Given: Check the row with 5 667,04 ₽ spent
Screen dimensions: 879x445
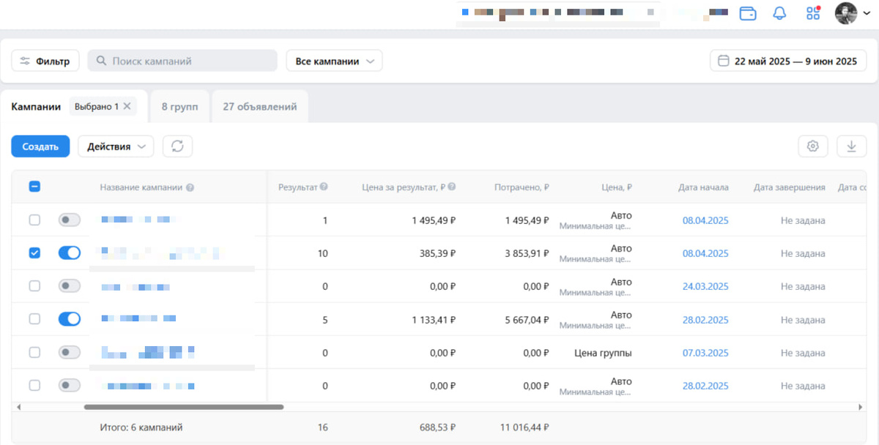Looking at the screenshot, I should click(34, 319).
